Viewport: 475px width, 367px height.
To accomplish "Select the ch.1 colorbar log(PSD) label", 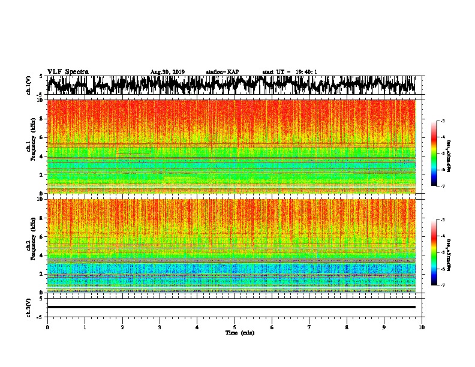I will [449, 156].
